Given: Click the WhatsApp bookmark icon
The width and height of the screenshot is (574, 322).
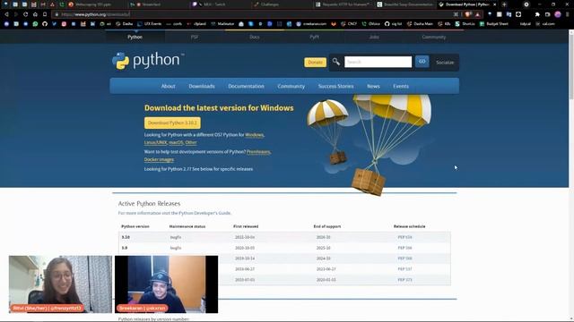Looking at the screenshot, I should pos(35,24).
